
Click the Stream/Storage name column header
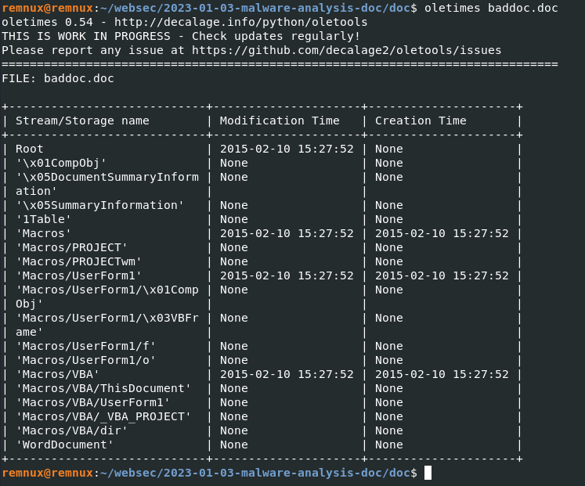(82, 121)
